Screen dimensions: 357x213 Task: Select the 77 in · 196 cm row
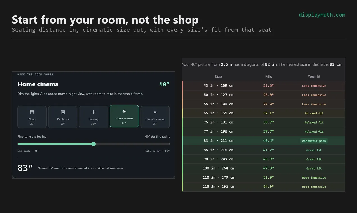pyautogui.click(x=264, y=131)
